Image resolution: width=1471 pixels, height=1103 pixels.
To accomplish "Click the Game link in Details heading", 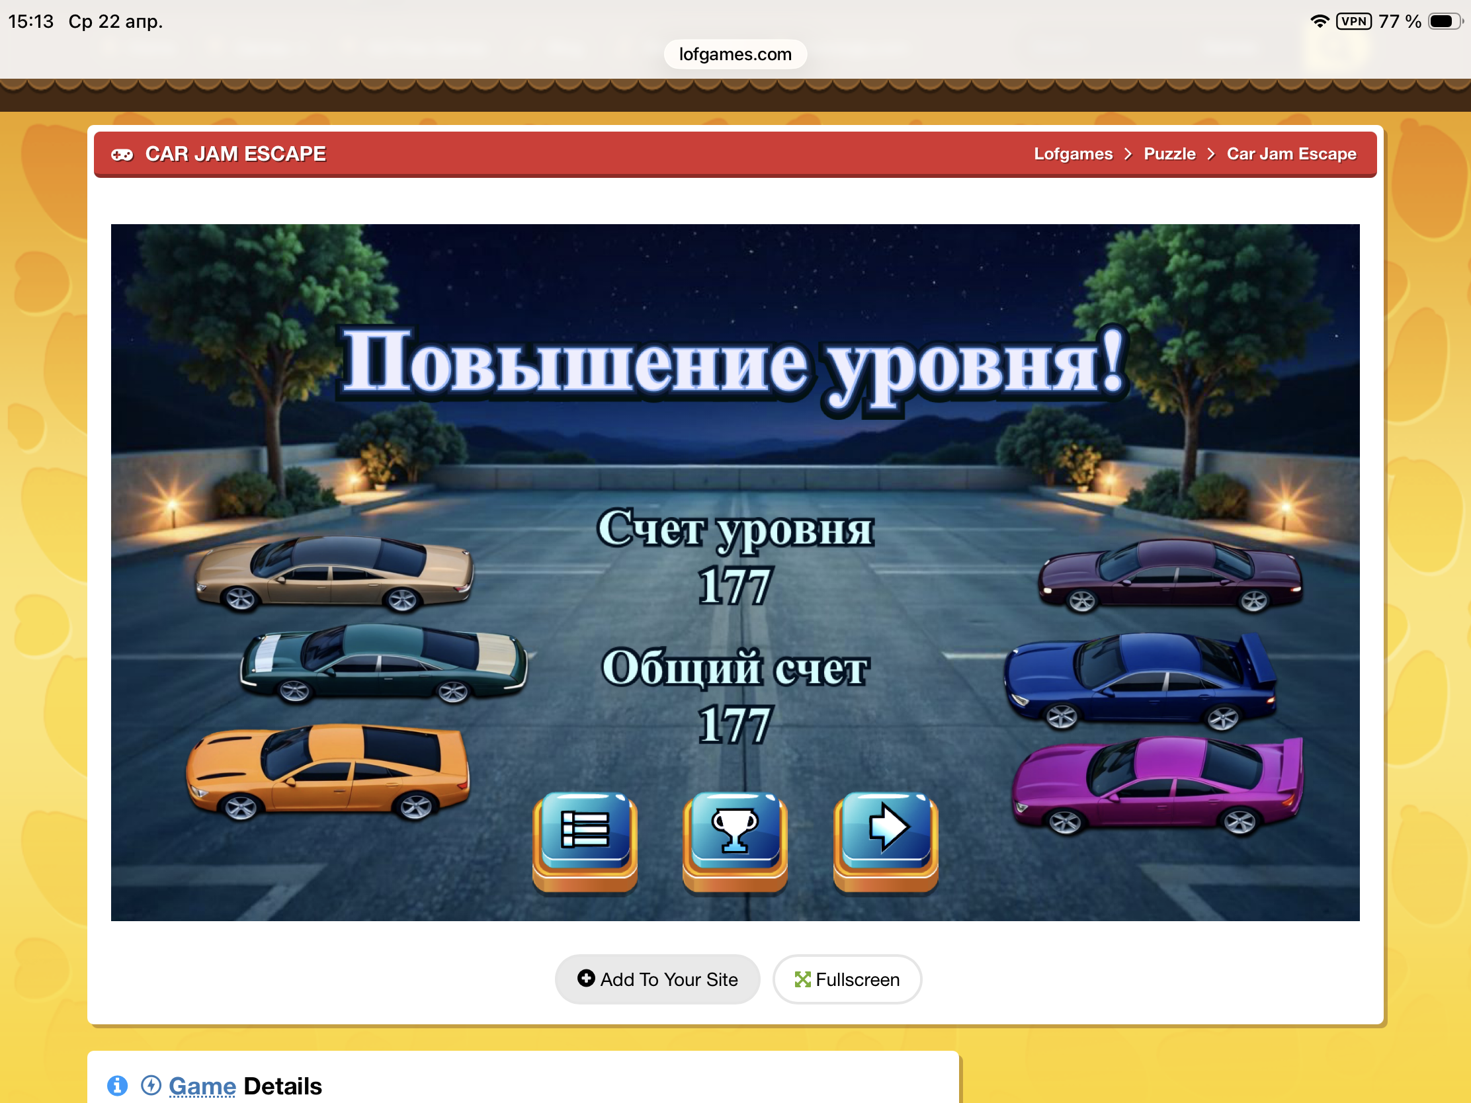I will click(202, 1086).
